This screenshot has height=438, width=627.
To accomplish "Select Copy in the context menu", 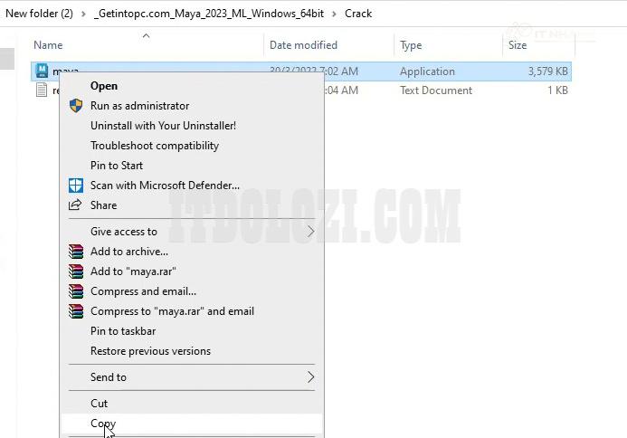I will tap(103, 424).
